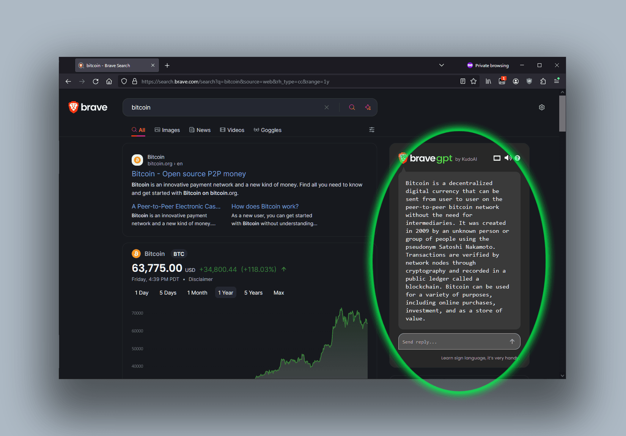Image resolution: width=626 pixels, height=436 pixels.
Task: Submit search with the magnifier icon
Action: click(352, 107)
